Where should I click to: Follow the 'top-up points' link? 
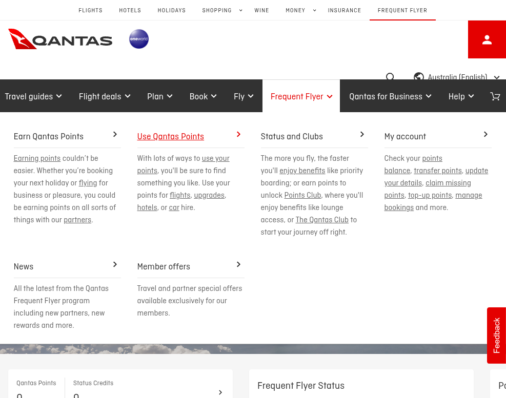(x=430, y=196)
